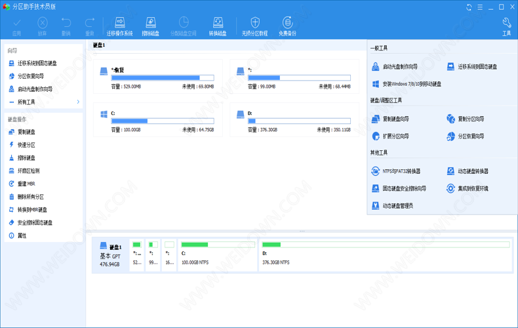Screen dimensions: 518x328
Task: Click 擦除磁盘 in the top toolbar
Action: coord(151,26)
